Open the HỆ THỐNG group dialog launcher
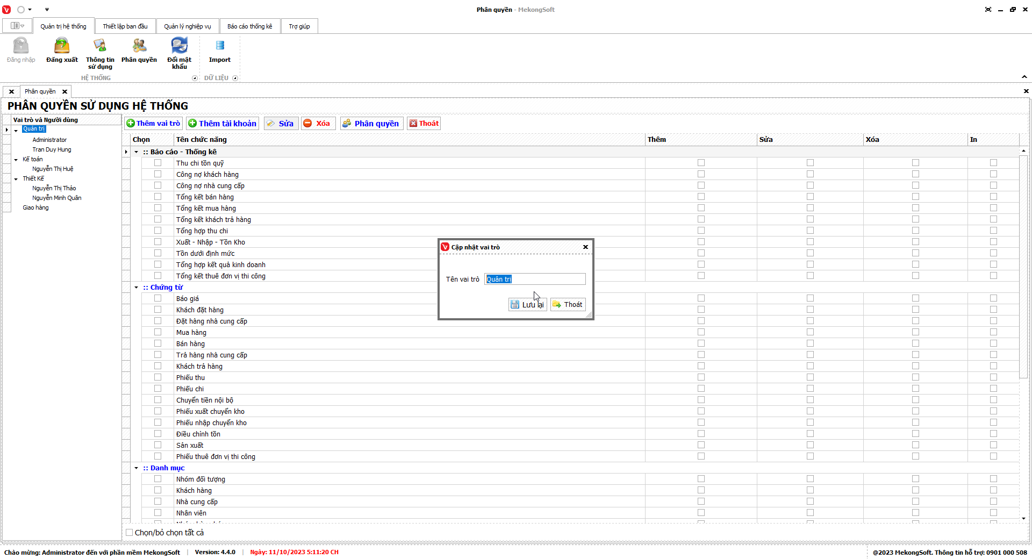 point(195,78)
